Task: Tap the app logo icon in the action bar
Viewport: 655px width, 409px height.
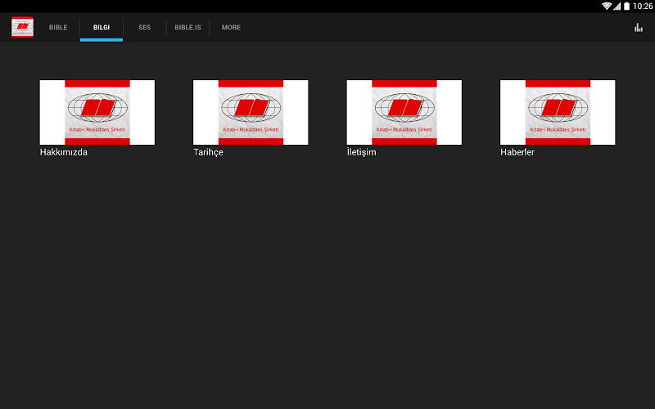Action: pos(23,27)
